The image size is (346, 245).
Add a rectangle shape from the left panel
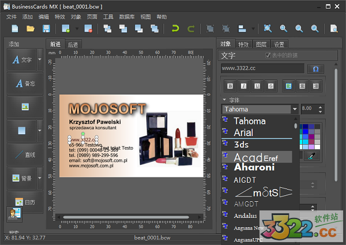[22, 130]
